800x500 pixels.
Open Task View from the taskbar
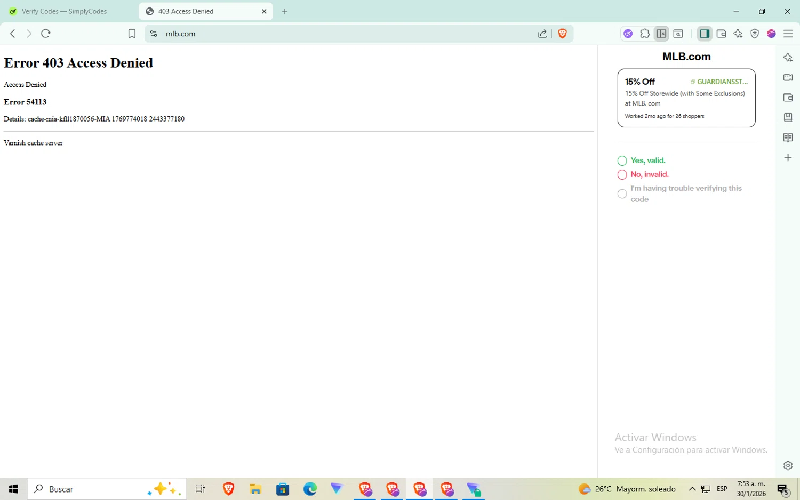[201, 489]
